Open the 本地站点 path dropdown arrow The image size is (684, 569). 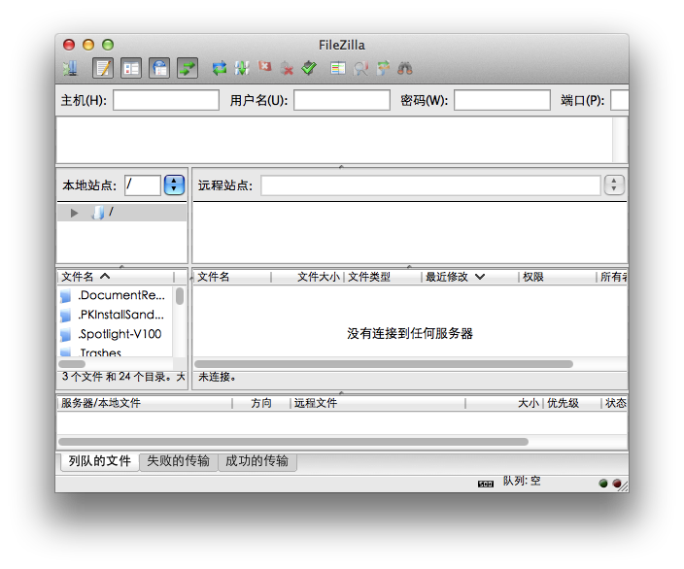pyautogui.click(x=174, y=184)
